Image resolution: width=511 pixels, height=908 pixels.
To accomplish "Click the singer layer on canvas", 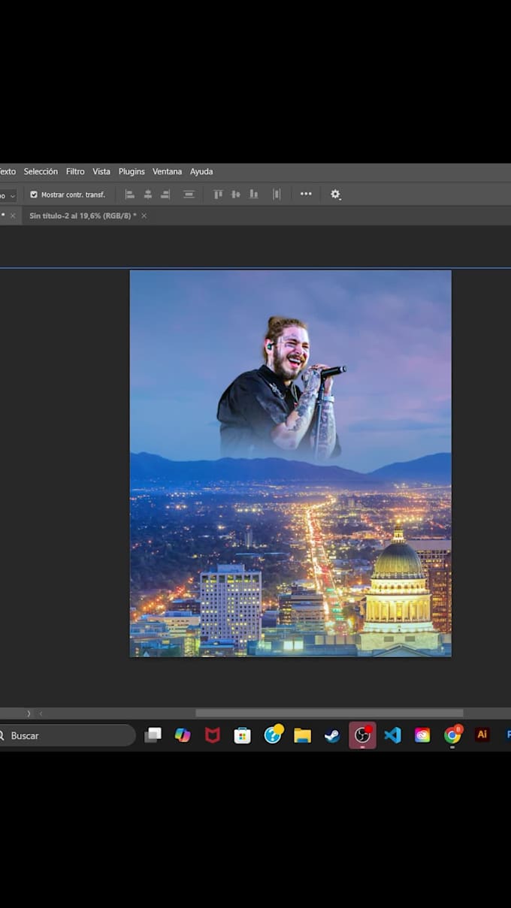I will pyautogui.click(x=281, y=391).
